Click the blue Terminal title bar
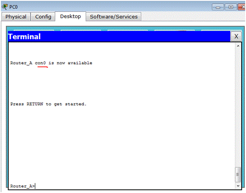The height and width of the screenshot is (193, 246). 119,36
